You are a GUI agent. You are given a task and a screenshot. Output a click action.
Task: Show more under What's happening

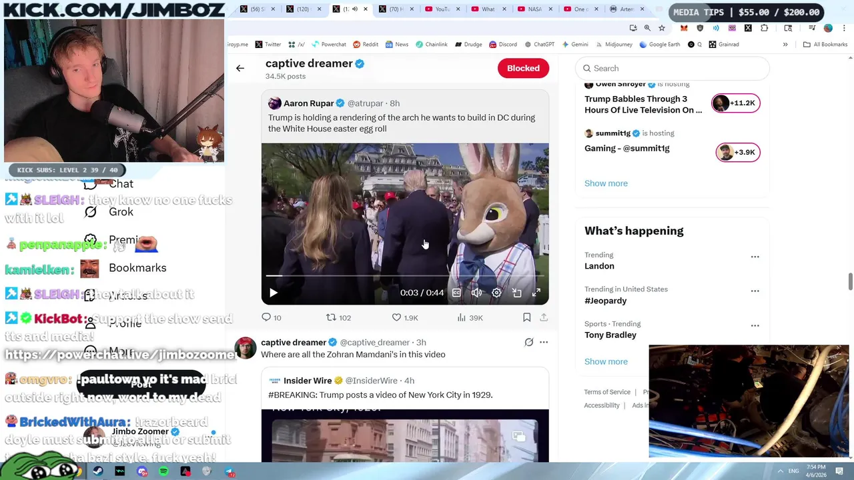(606, 361)
